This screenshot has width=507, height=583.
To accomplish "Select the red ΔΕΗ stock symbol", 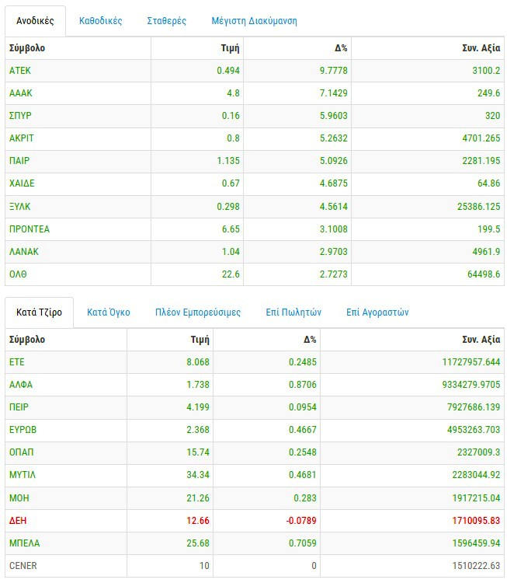I will point(18,520).
